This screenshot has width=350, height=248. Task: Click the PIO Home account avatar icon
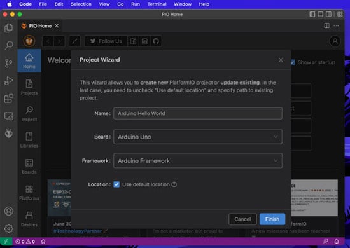pyautogui.click(x=335, y=41)
